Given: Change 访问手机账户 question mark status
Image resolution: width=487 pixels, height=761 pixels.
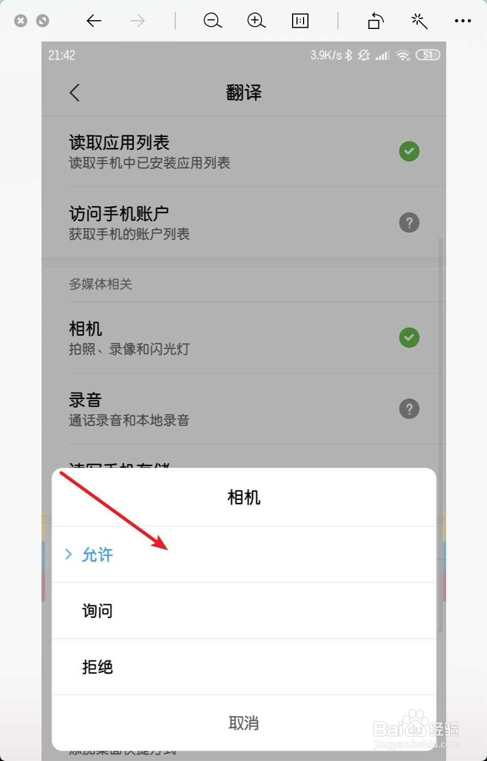Looking at the screenshot, I should 409,223.
